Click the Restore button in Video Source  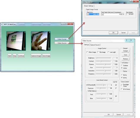126,59
